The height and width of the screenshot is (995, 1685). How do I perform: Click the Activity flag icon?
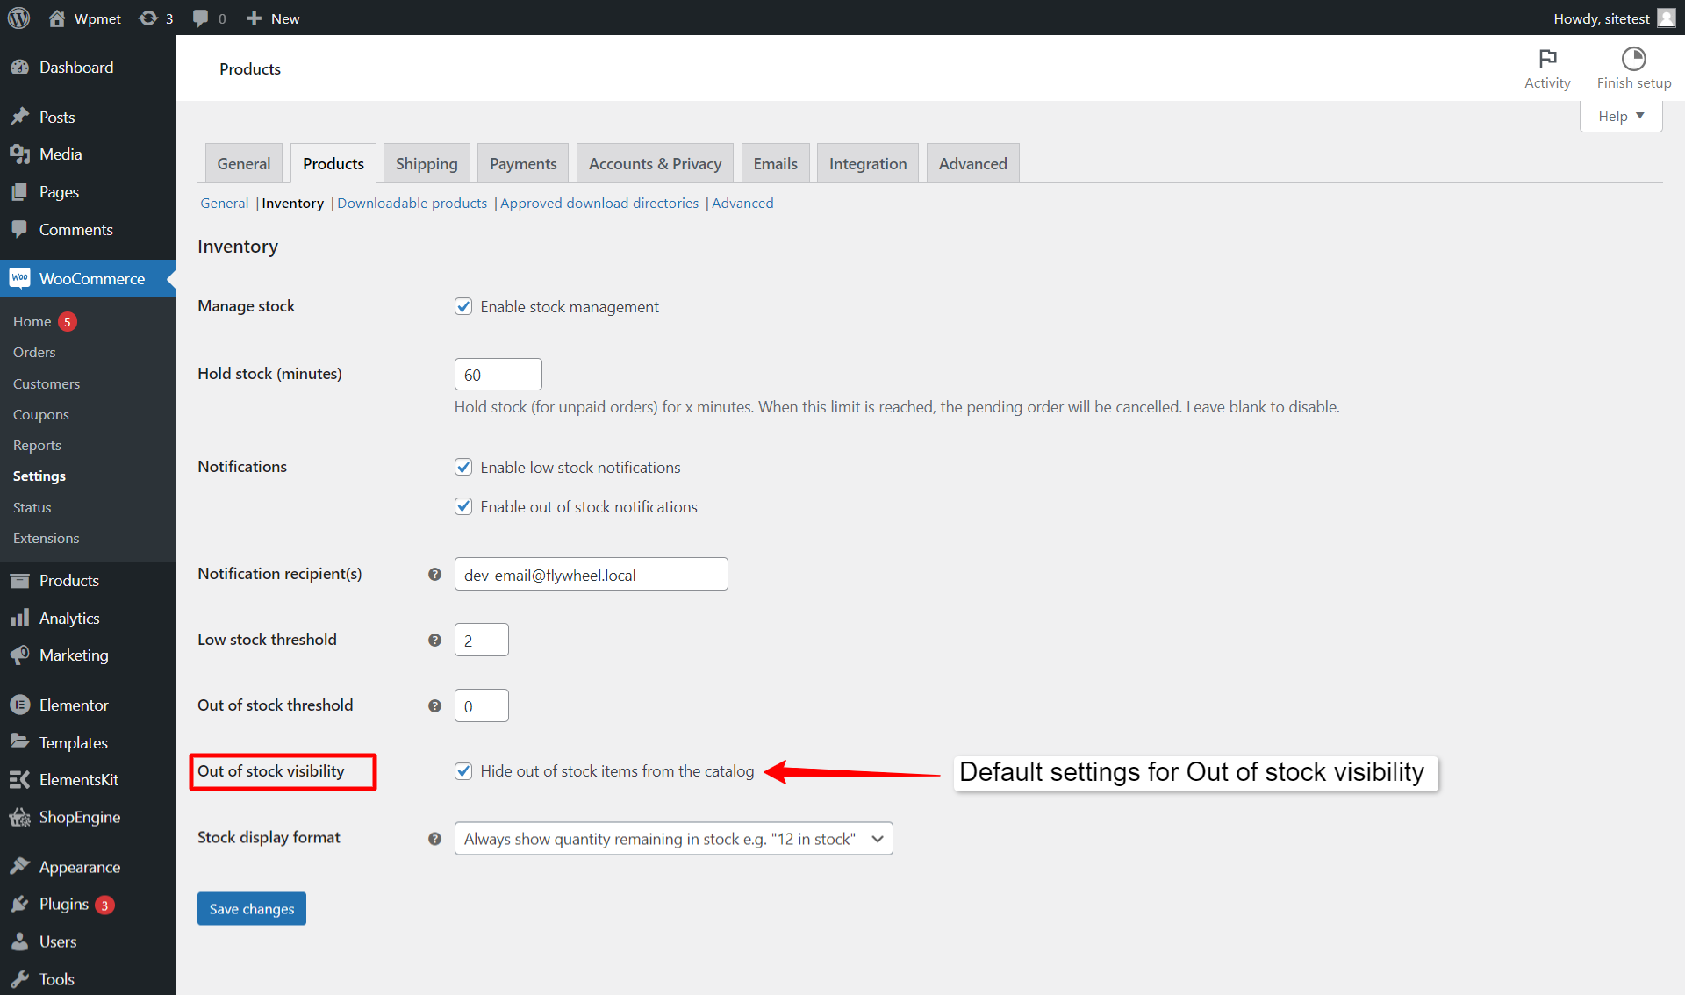pyautogui.click(x=1547, y=59)
